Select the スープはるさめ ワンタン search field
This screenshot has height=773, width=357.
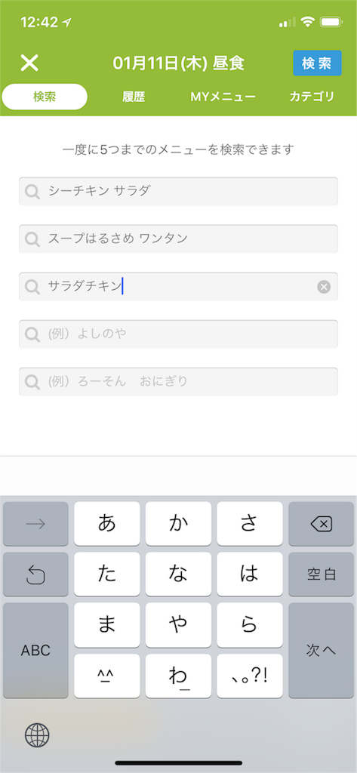click(x=178, y=239)
